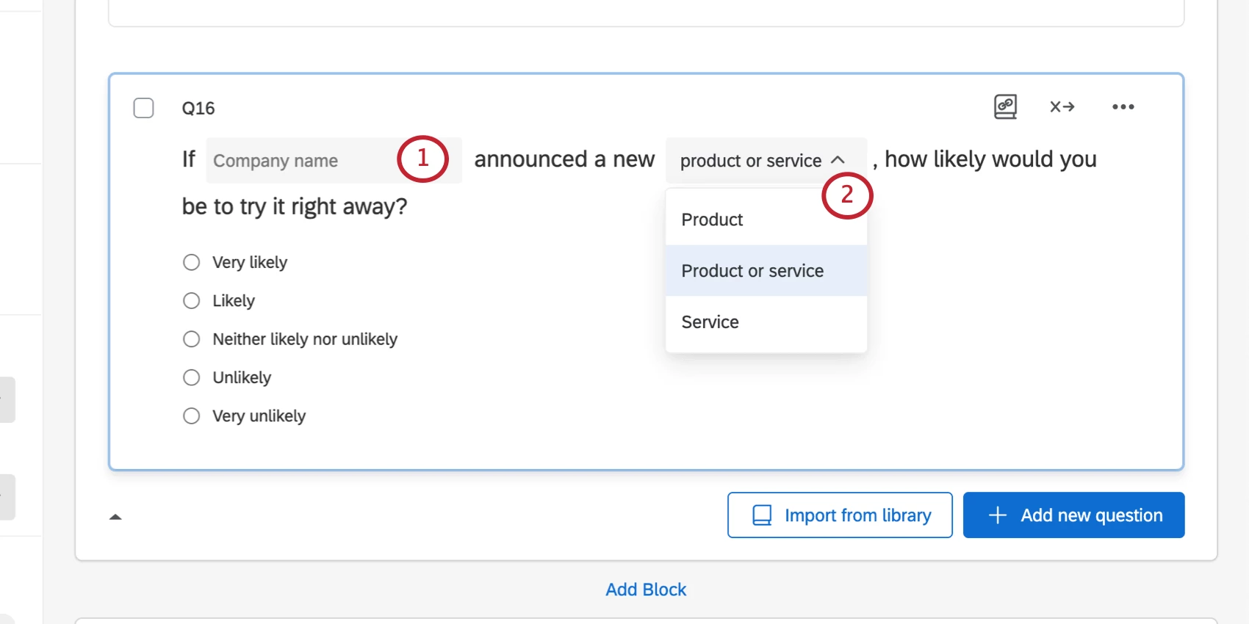Choose "Service" from the dropdown list
This screenshot has height=624, width=1249.
(710, 322)
